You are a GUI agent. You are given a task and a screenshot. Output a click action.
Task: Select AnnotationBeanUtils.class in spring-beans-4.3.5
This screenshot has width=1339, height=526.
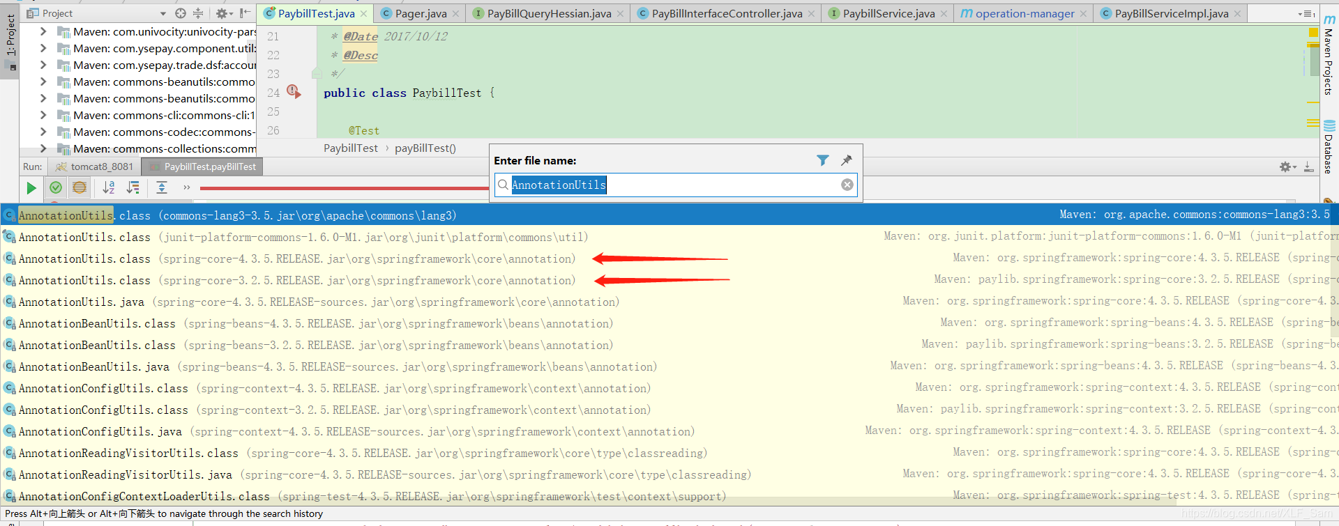click(x=669, y=323)
